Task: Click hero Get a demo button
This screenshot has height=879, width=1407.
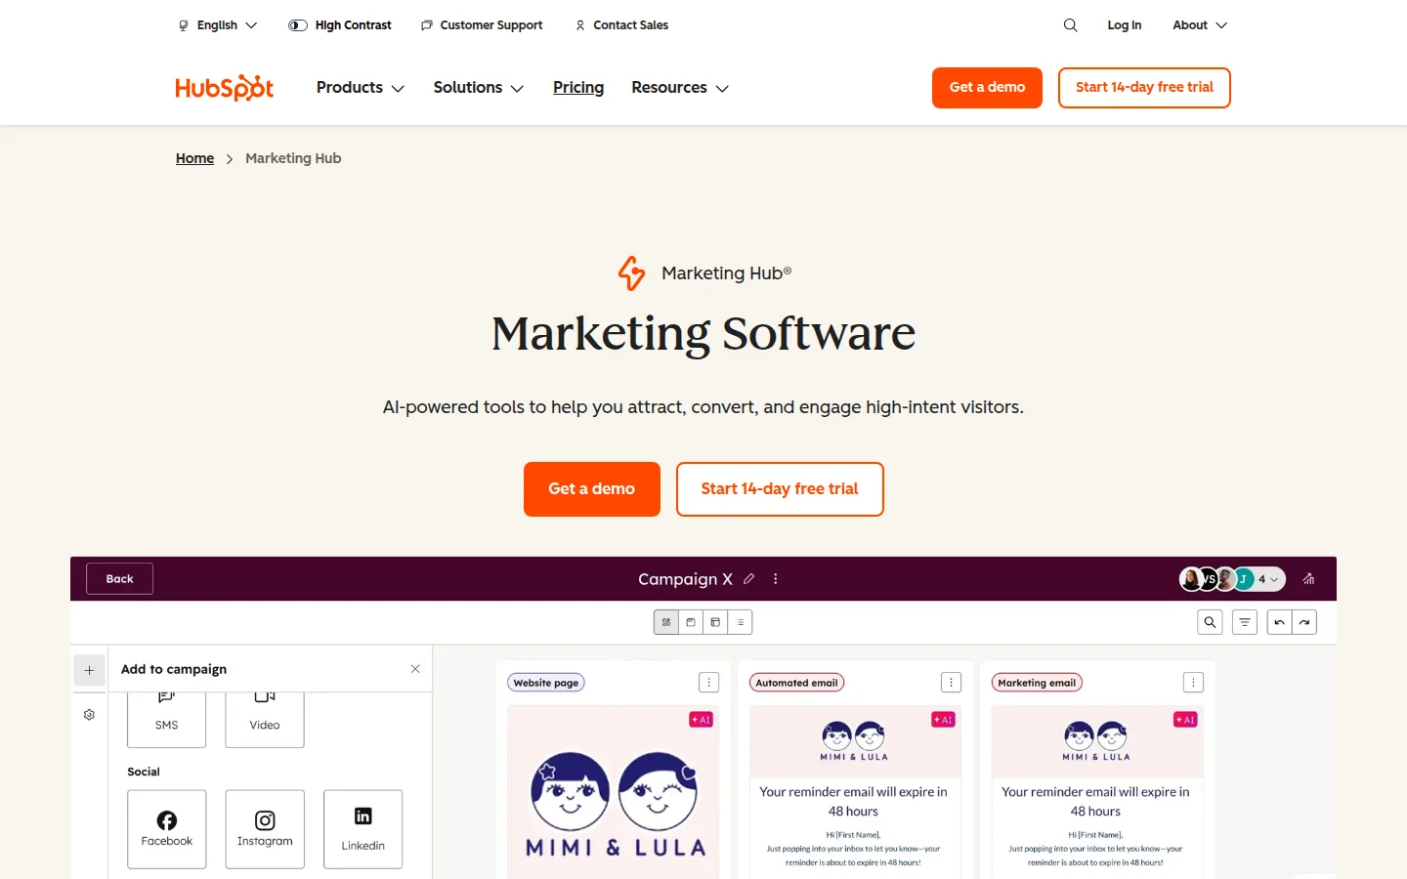Action: coord(592,489)
